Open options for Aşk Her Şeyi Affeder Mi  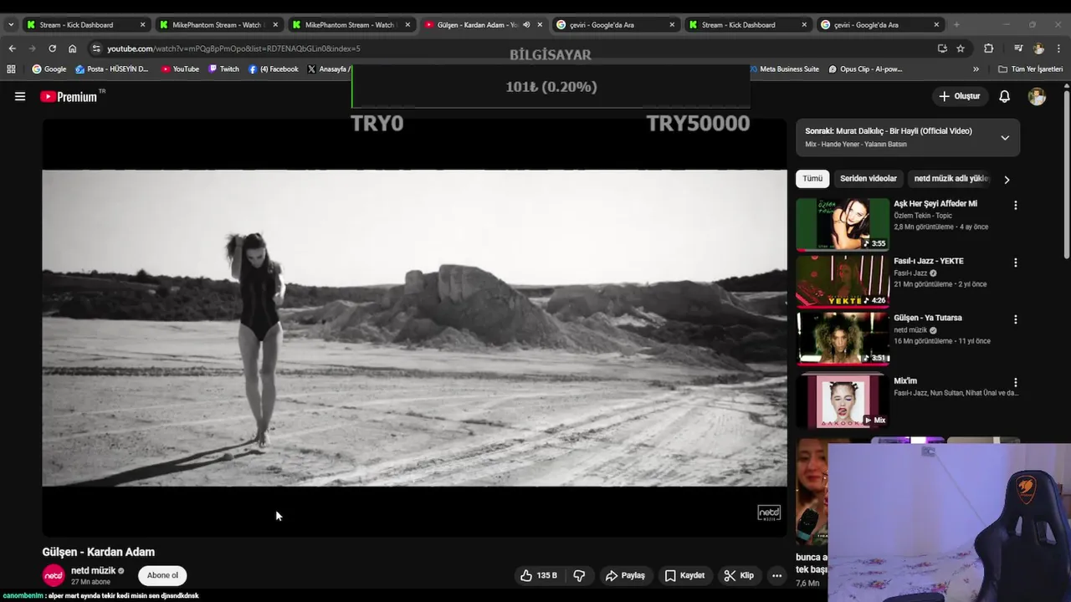(1016, 205)
